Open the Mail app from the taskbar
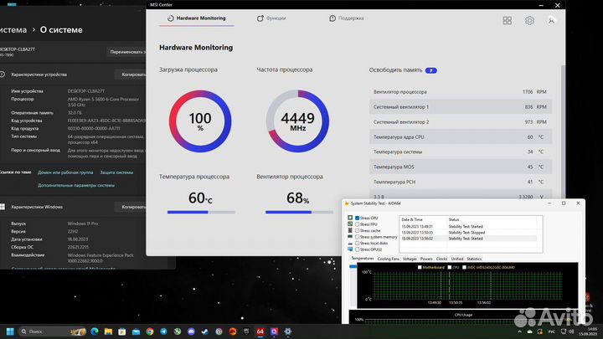 click(136, 331)
